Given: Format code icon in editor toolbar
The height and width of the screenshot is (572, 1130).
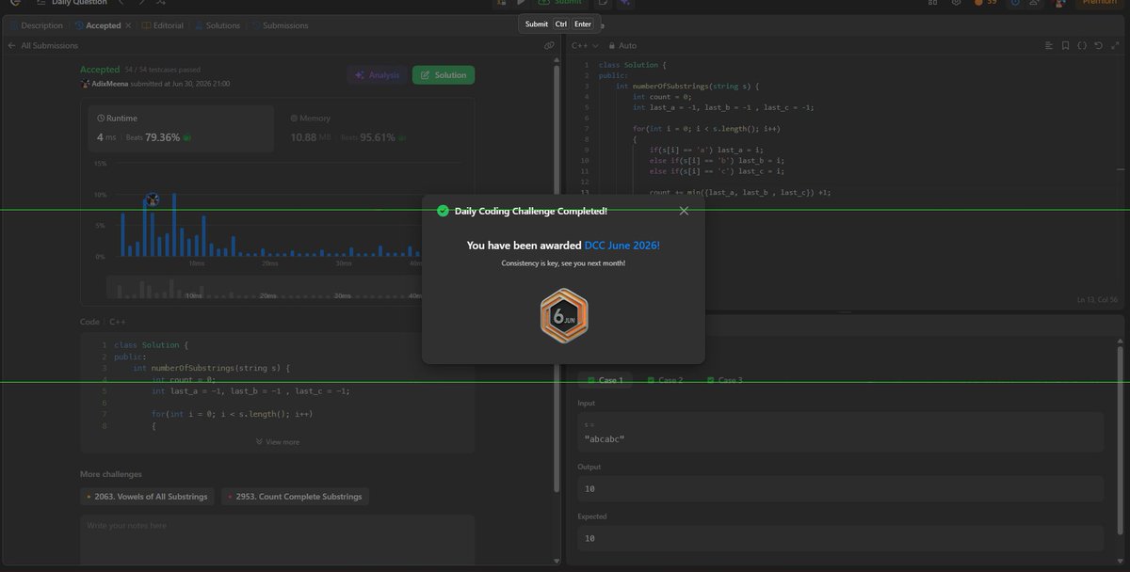Looking at the screenshot, I should (x=1048, y=45).
